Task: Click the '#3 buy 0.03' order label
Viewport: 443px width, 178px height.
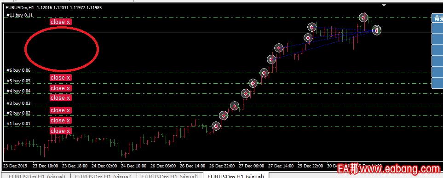Action: (x=18, y=103)
